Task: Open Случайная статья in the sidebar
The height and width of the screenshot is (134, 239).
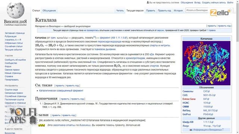Action: point(13,46)
